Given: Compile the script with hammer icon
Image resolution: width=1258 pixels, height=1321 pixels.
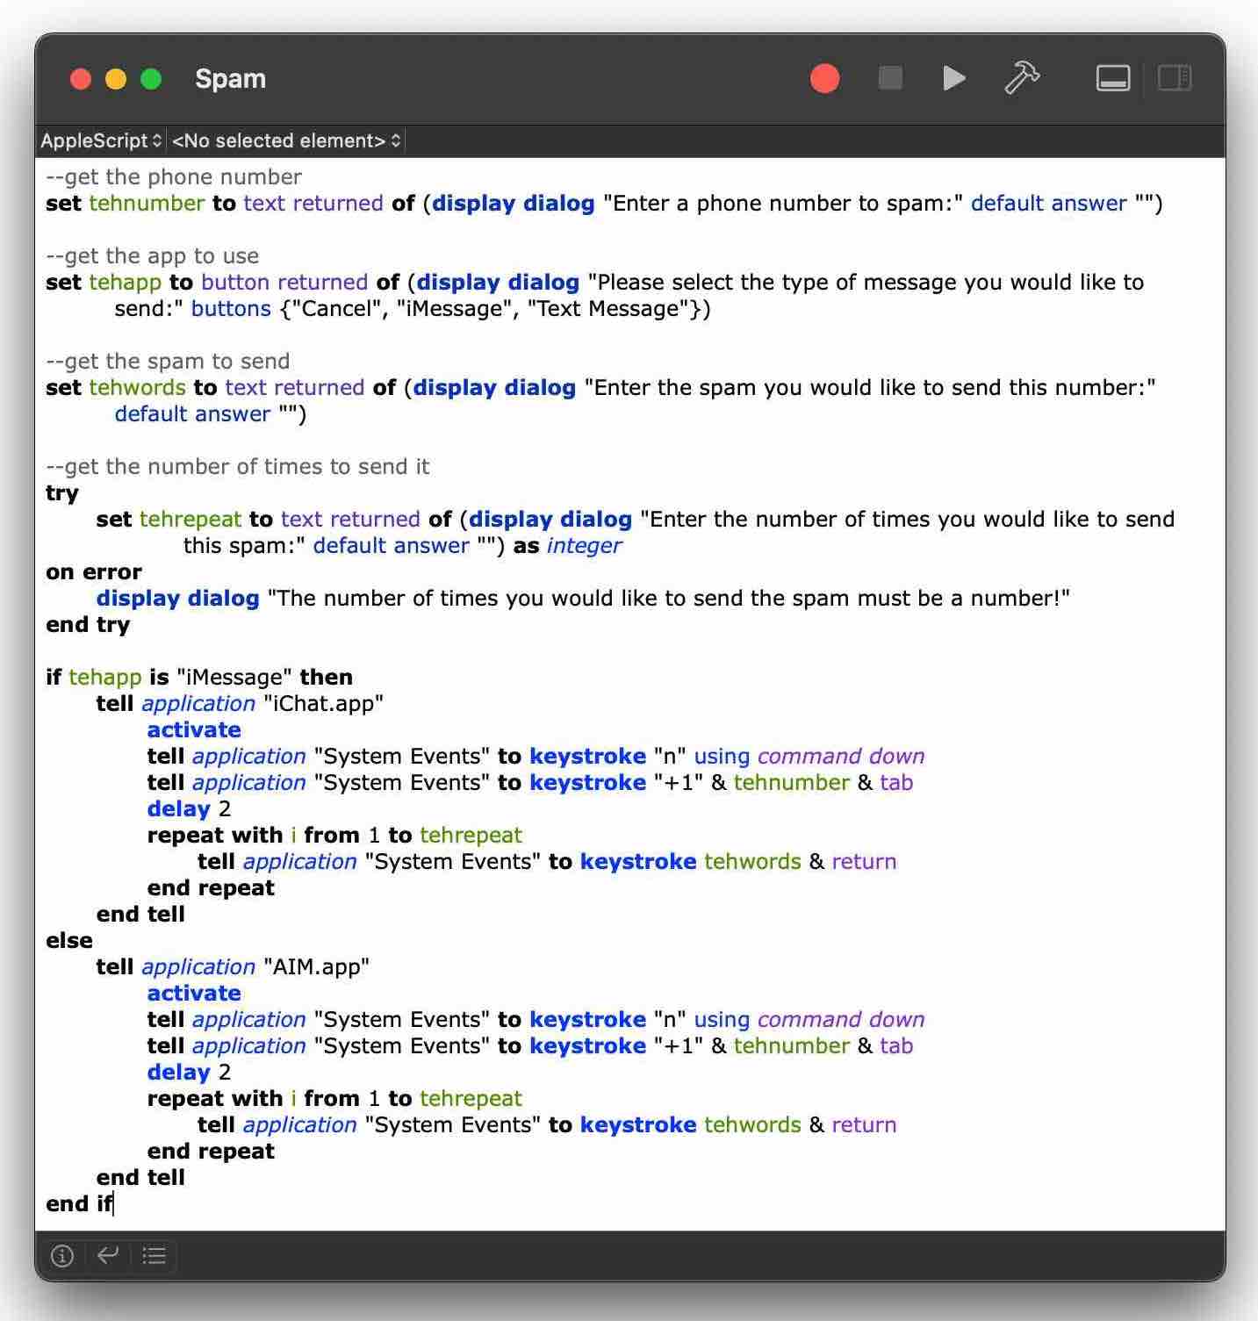Looking at the screenshot, I should [x=1022, y=77].
